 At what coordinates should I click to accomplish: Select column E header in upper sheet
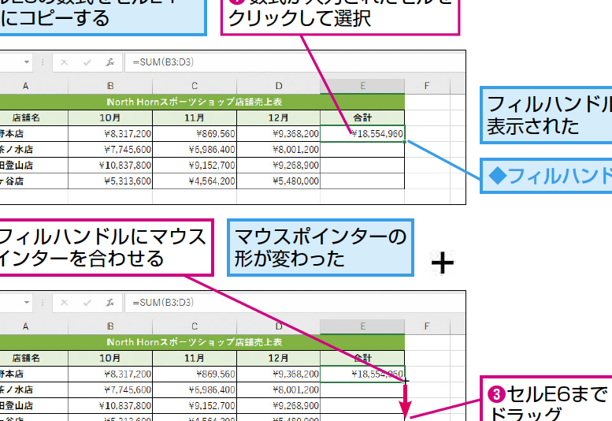362,86
